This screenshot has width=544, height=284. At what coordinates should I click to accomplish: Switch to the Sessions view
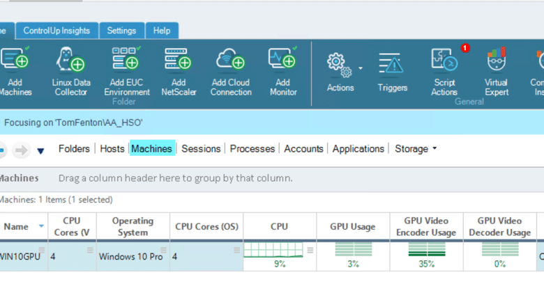[x=201, y=148]
